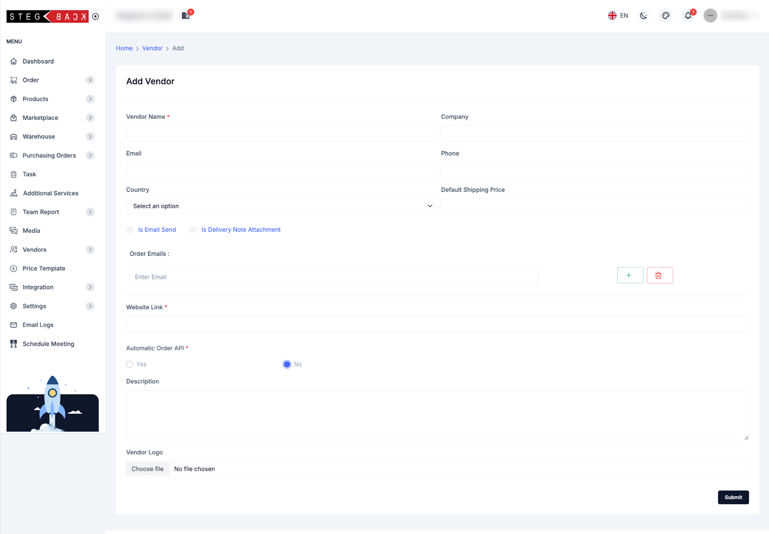
Task: Focus the Default Shipping Price field
Action: tap(595, 206)
